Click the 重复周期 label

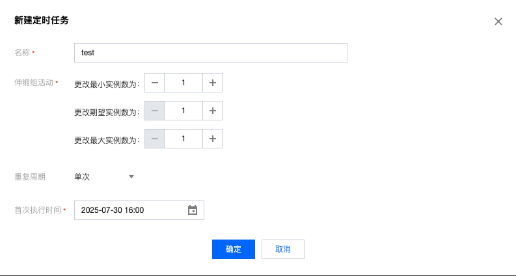pos(30,176)
